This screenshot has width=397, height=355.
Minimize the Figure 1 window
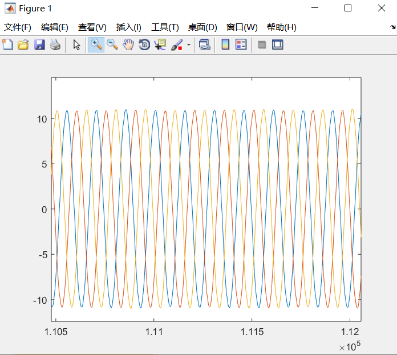pos(315,8)
